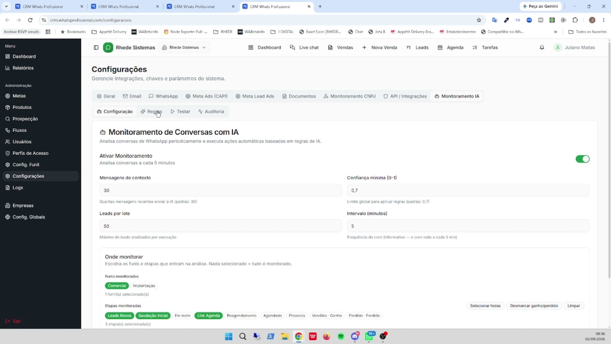The height and width of the screenshot is (344, 611).
Task: Click Nova Venda in top navigation
Action: click(380, 47)
